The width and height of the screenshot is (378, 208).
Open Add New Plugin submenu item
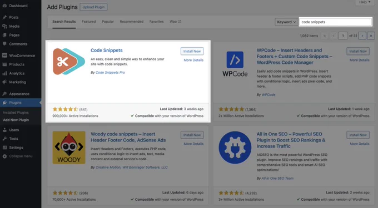pos(16,120)
